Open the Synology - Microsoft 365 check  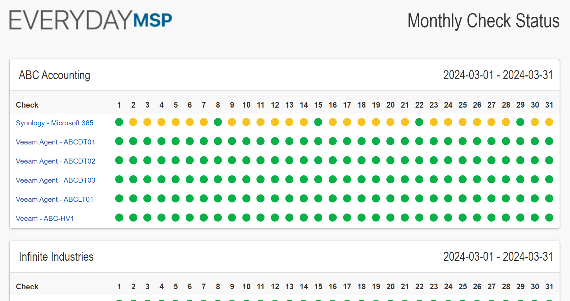click(54, 123)
